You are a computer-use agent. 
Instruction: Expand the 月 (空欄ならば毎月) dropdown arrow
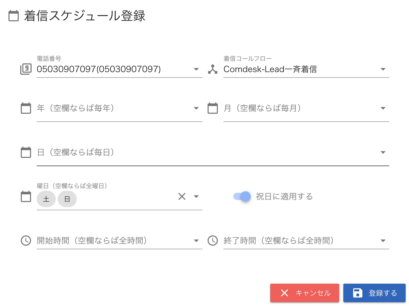[383, 108]
